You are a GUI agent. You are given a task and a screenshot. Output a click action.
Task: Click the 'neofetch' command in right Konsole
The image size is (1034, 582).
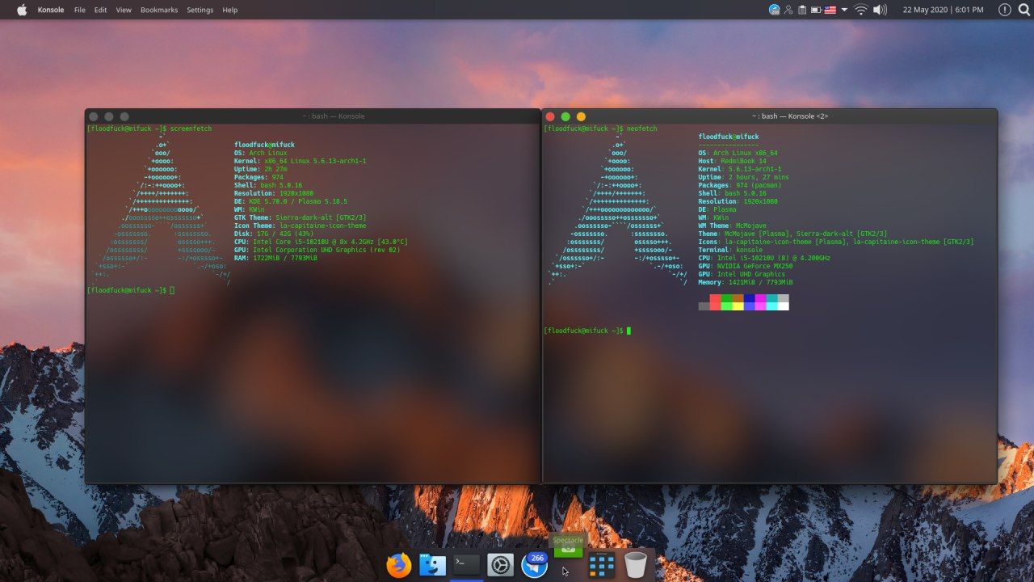[643, 129]
